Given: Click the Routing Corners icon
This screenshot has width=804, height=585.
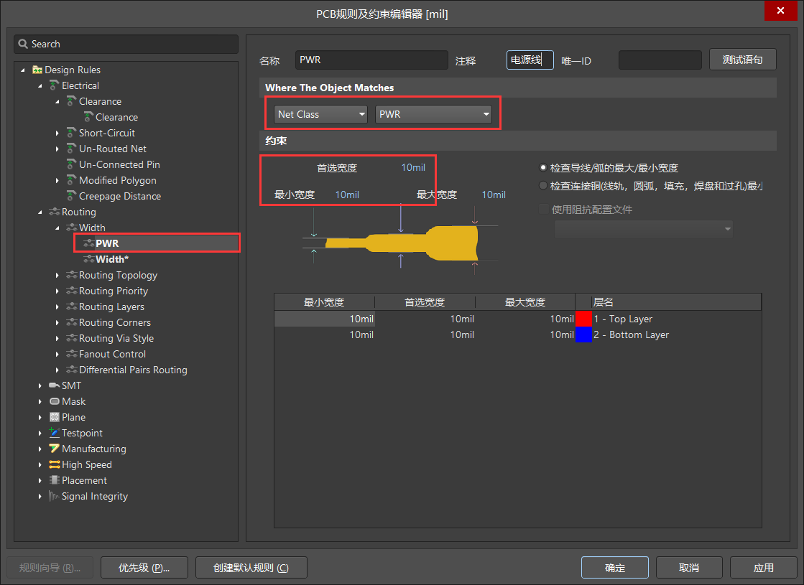Looking at the screenshot, I should pyautogui.click(x=71, y=322).
